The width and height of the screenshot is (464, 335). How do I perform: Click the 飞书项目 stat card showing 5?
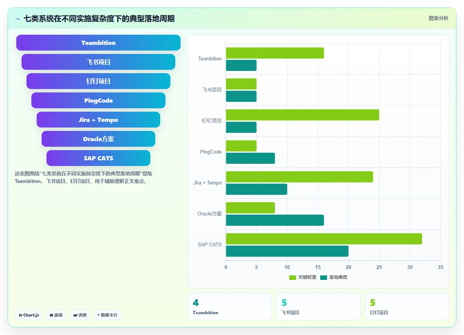318,306
